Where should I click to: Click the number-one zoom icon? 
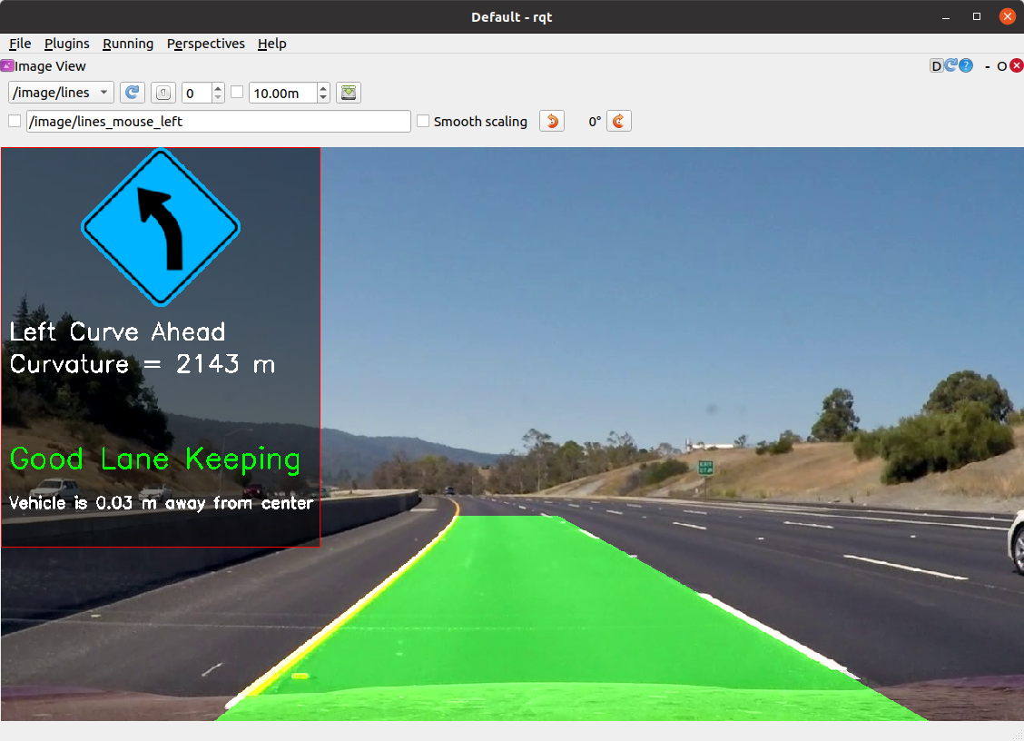(x=164, y=92)
